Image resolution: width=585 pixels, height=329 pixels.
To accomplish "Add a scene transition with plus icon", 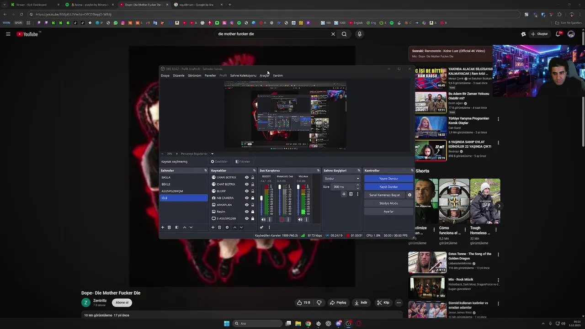I will 344,194.
